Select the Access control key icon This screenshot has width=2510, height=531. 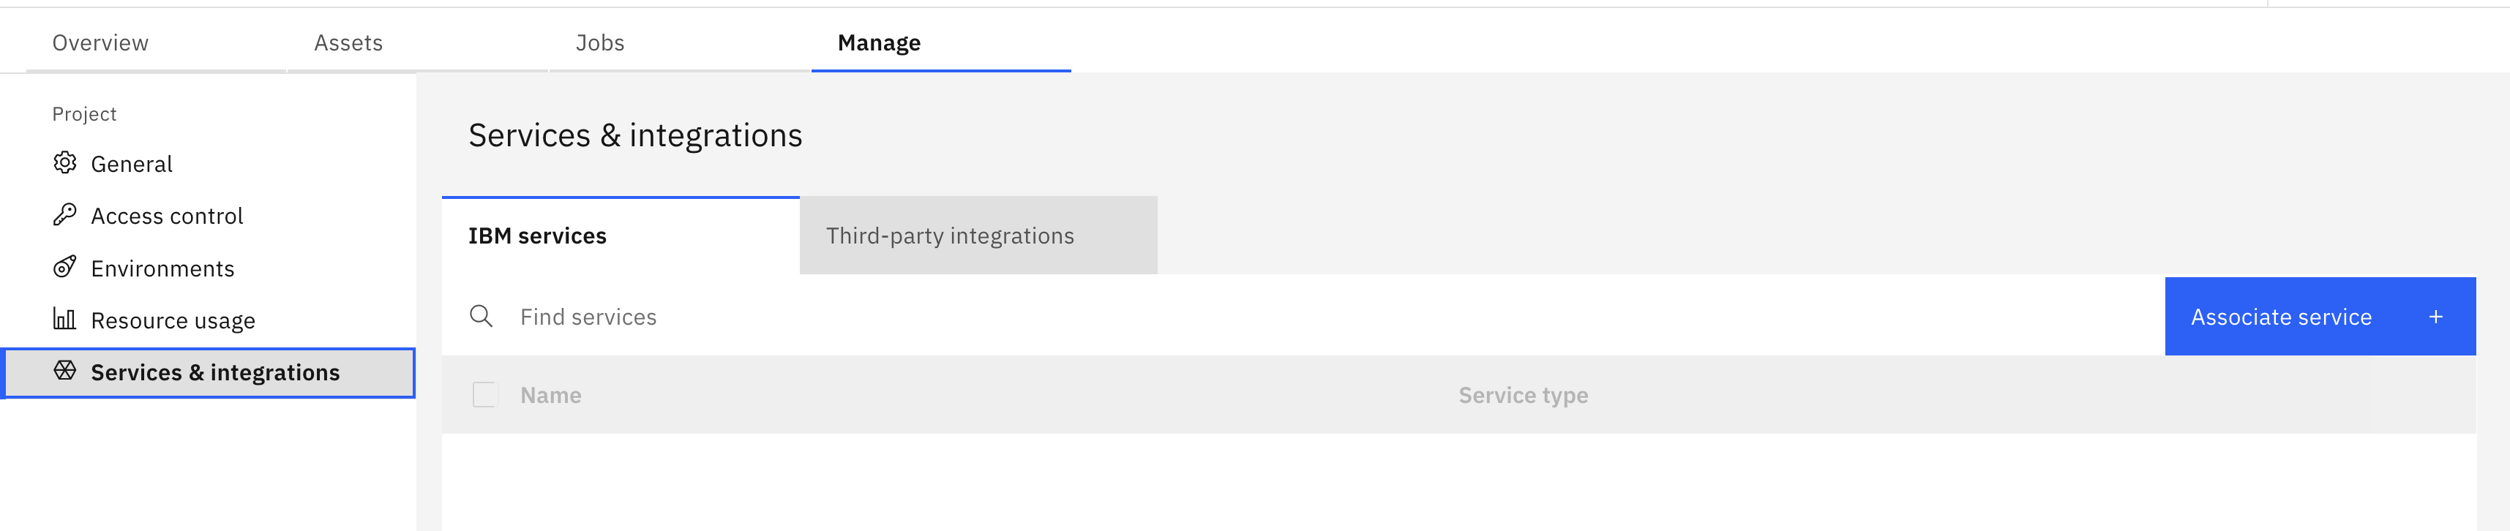(x=64, y=215)
